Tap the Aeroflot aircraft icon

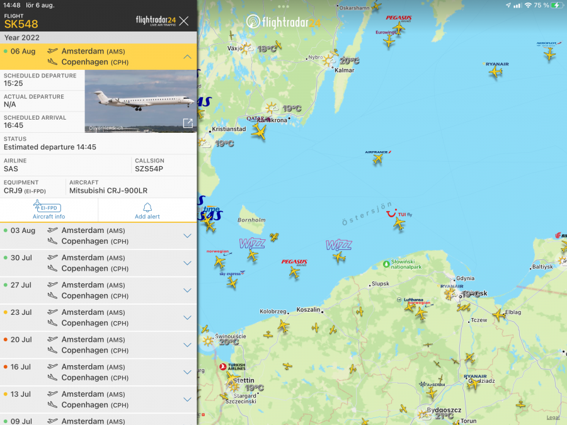click(x=549, y=54)
